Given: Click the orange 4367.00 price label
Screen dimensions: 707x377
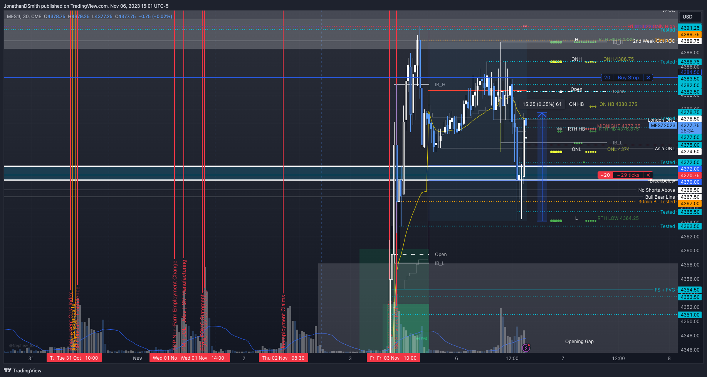Looking at the screenshot, I should point(690,203).
